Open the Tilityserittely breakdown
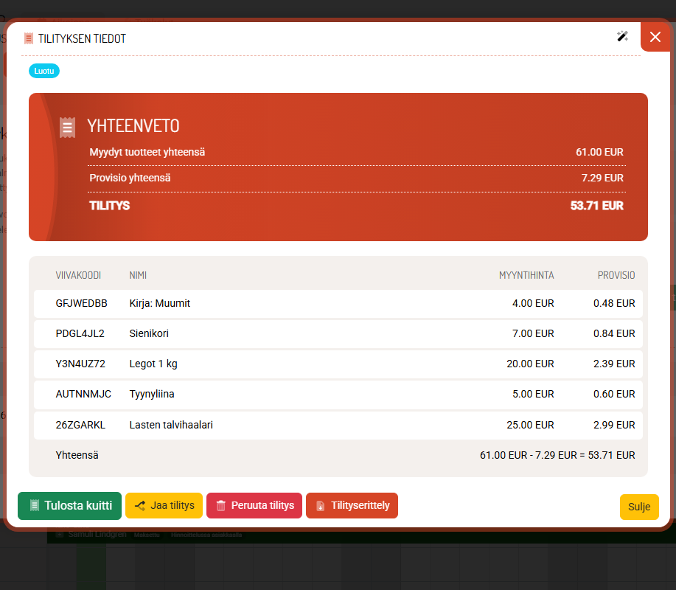This screenshot has height=590, width=676. click(352, 505)
